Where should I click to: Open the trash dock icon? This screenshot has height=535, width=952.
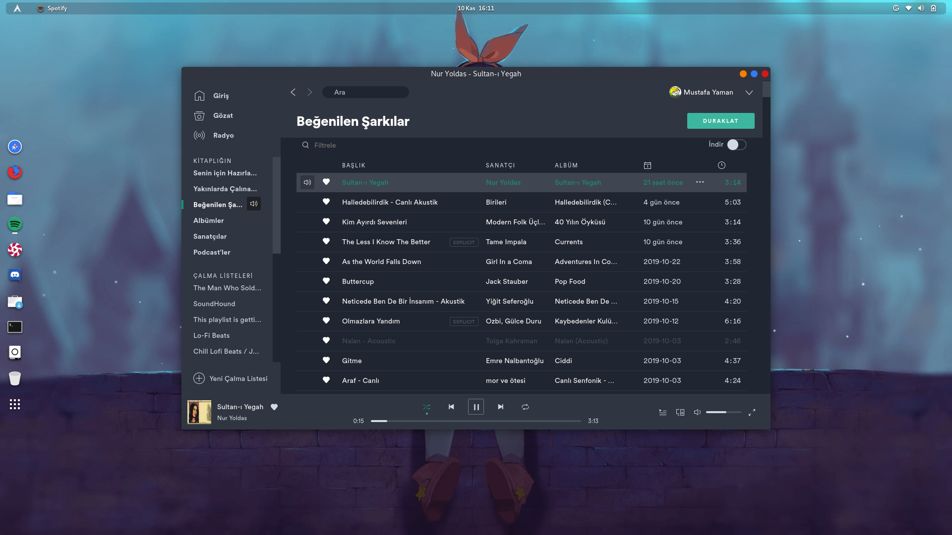pos(15,378)
